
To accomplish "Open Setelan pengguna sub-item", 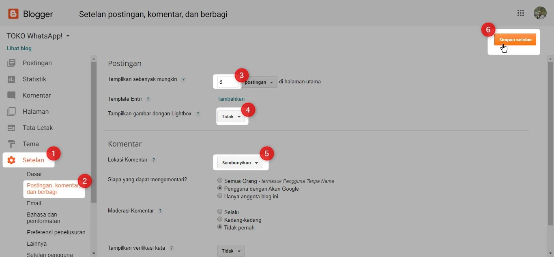I will [x=50, y=255].
